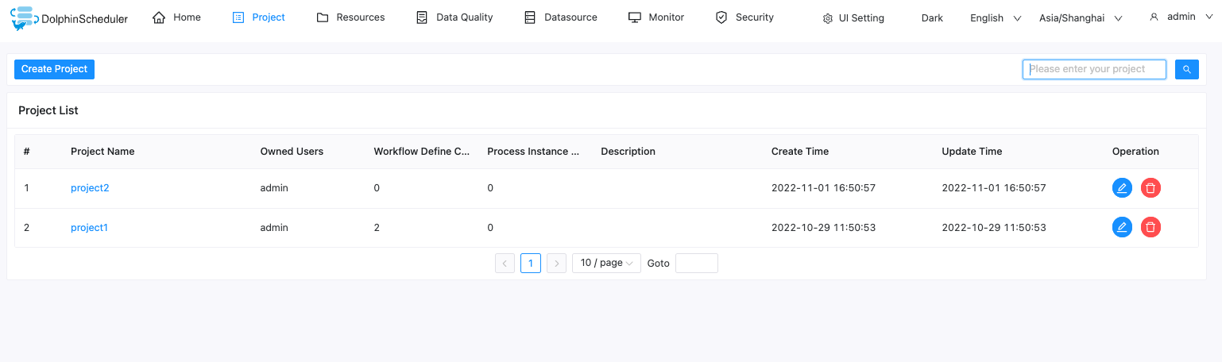
Task: Click project1 create time 2022-10-29 11:50:53
Action: click(823, 228)
